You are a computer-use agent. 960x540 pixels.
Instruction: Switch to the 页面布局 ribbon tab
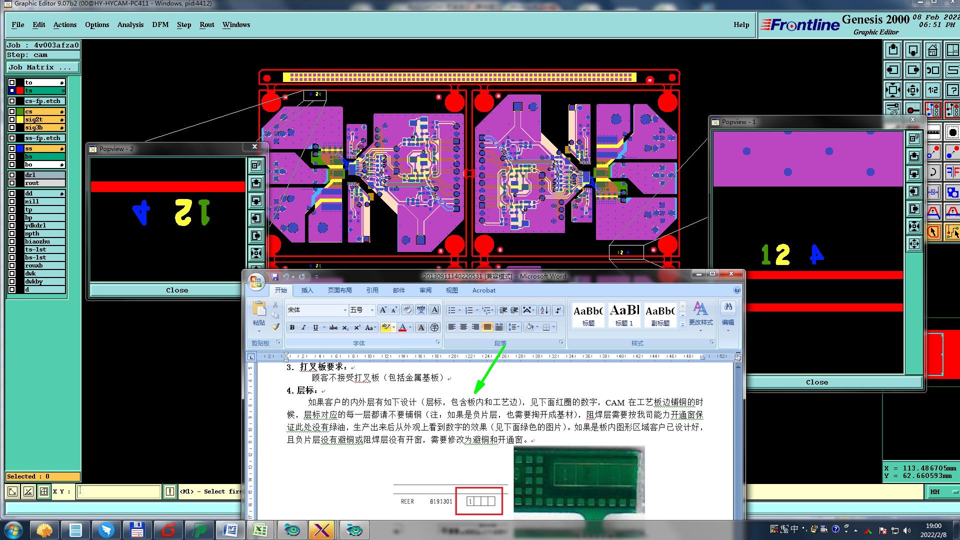point(339,290)
